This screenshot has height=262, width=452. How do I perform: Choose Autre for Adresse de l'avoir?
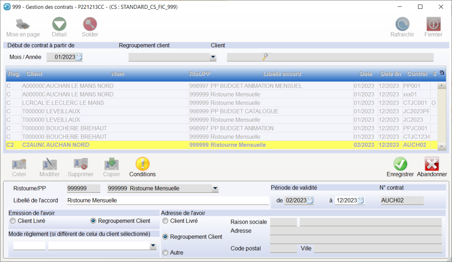166,253
